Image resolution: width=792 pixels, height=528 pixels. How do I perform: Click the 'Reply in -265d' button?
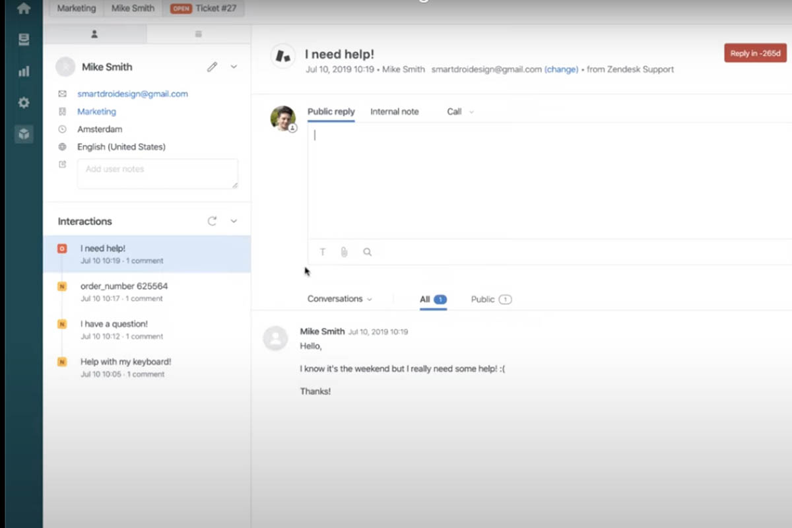coord(755,53)
